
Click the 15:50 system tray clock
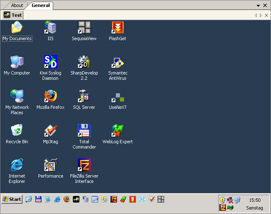(x=255, y=200)
